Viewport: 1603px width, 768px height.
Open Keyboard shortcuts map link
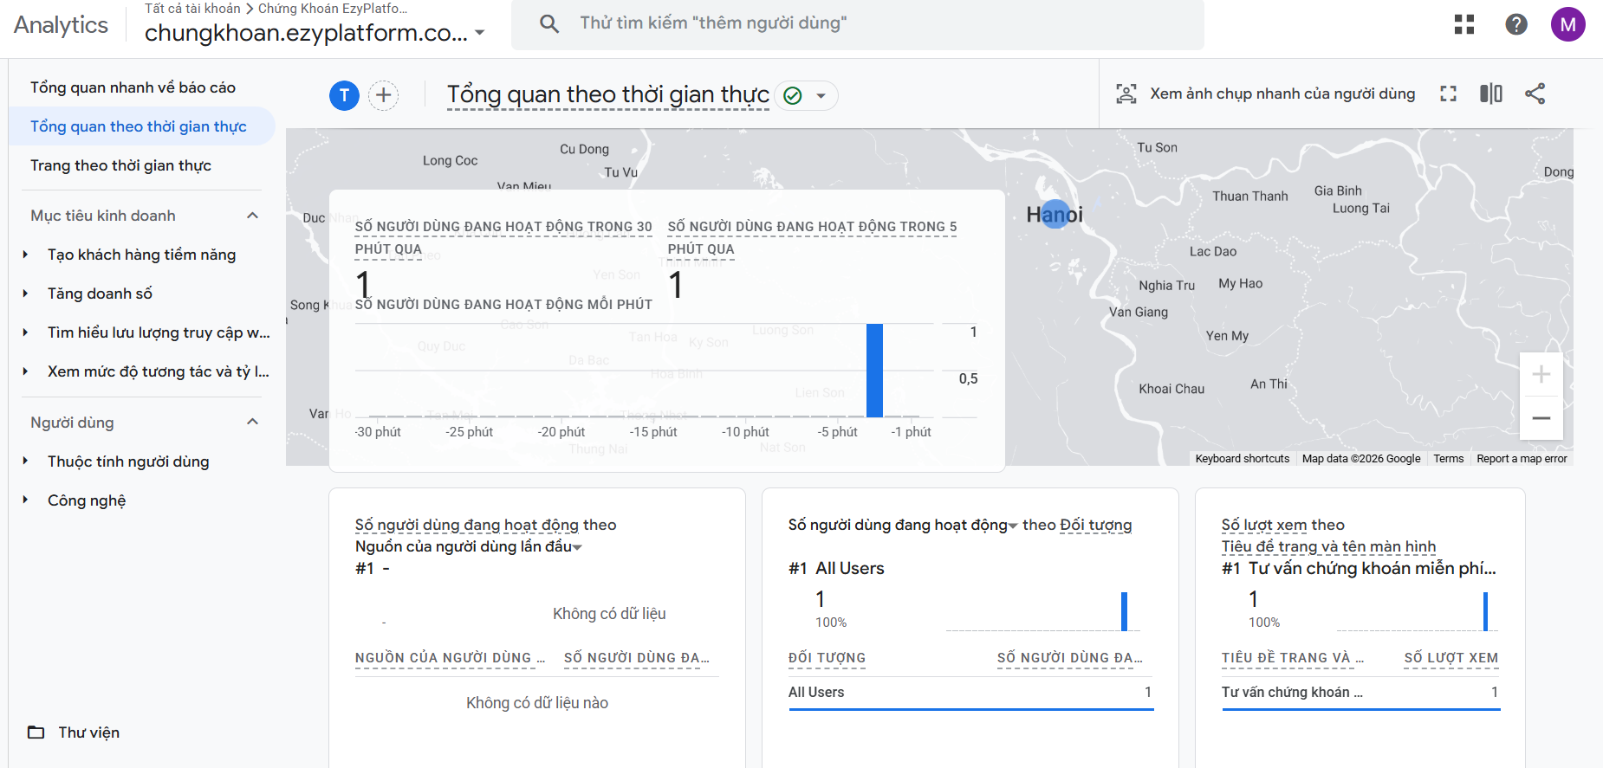(1243, 459)
